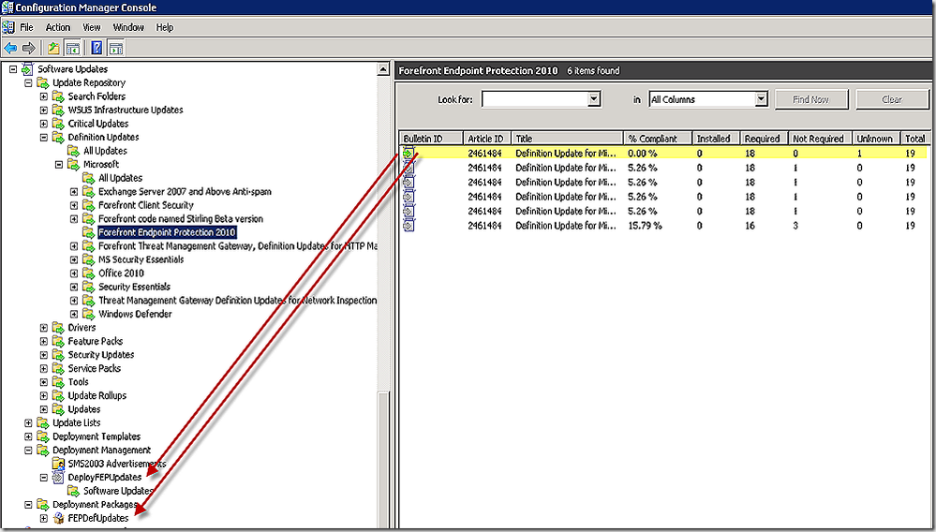Select the Deployment Packages tree item
936x532 pixels.
tap(95, 505)
